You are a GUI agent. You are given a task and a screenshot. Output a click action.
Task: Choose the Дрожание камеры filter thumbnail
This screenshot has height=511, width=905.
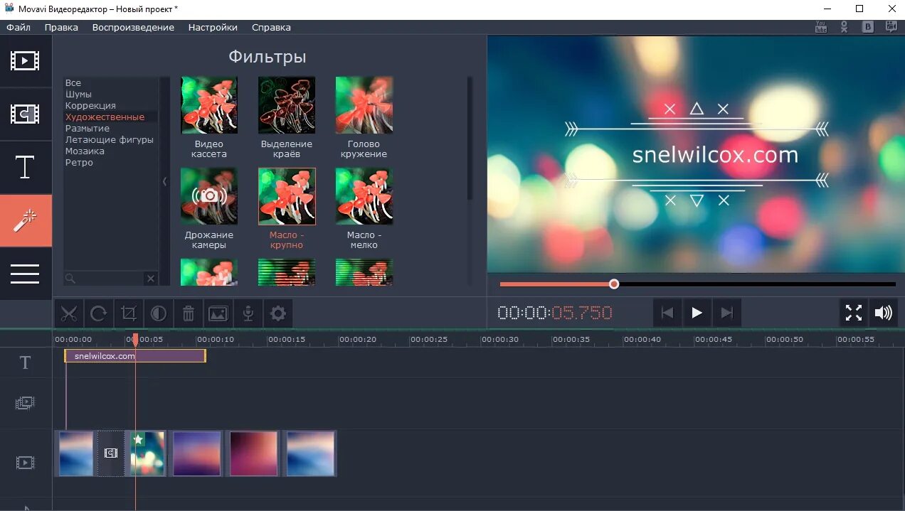point(209,196)
